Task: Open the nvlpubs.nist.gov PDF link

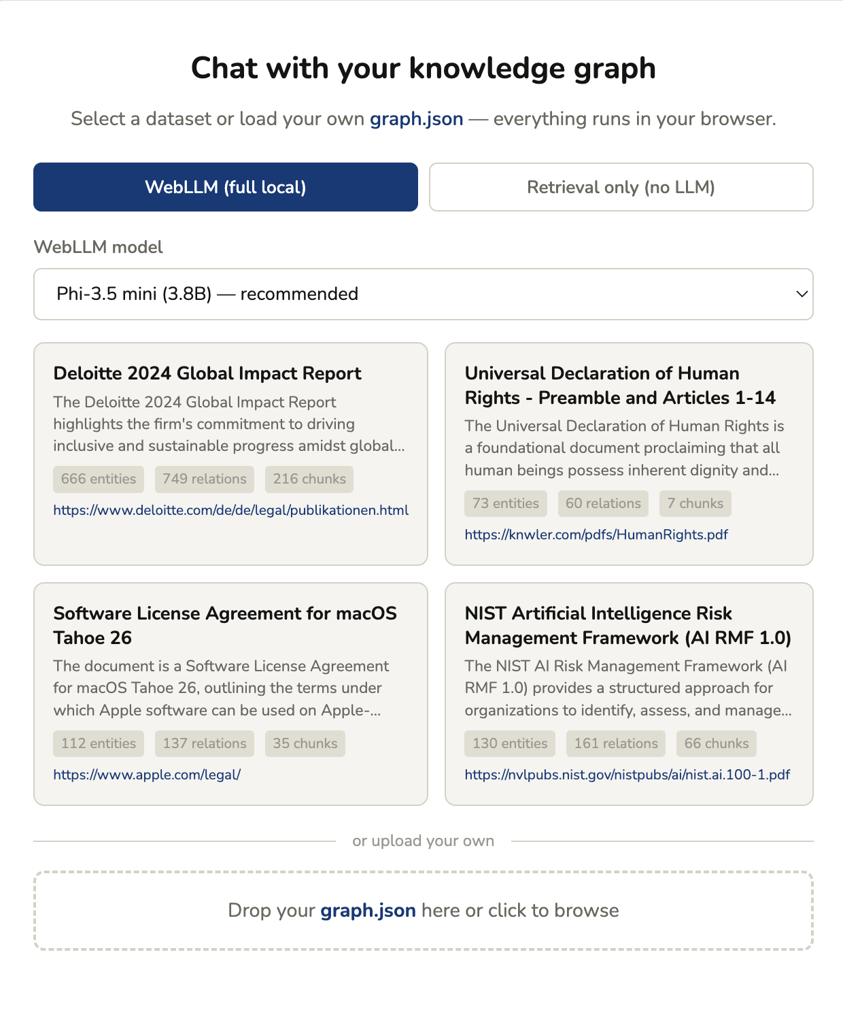Action: tap(627, 775)
